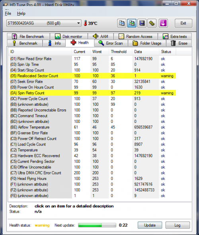The height and width of the screenshot is (235, 199).
Task: Switch to the Random Access tab
Action: pos(136,36)
